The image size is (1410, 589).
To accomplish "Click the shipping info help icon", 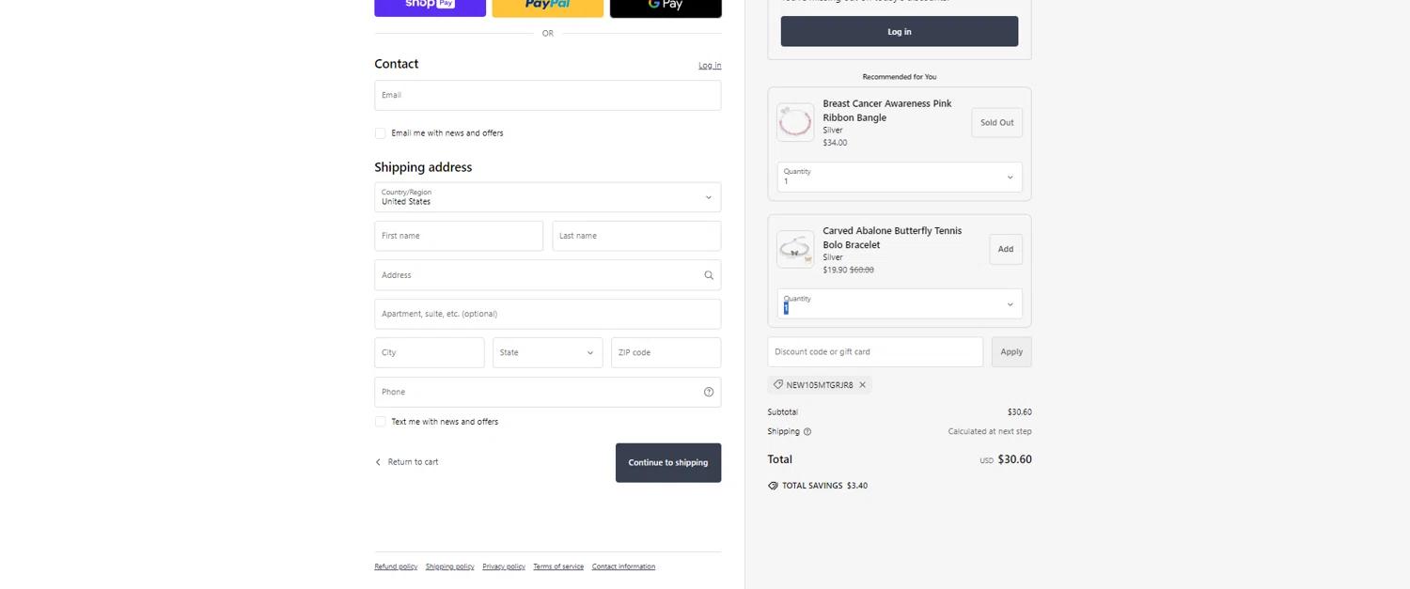I will 807,432.
